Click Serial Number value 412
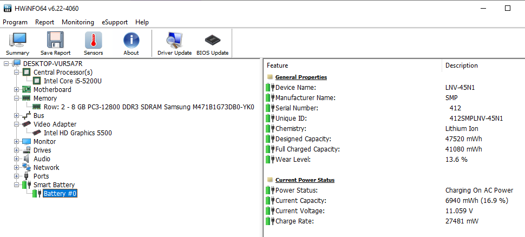 pos(456,108)
